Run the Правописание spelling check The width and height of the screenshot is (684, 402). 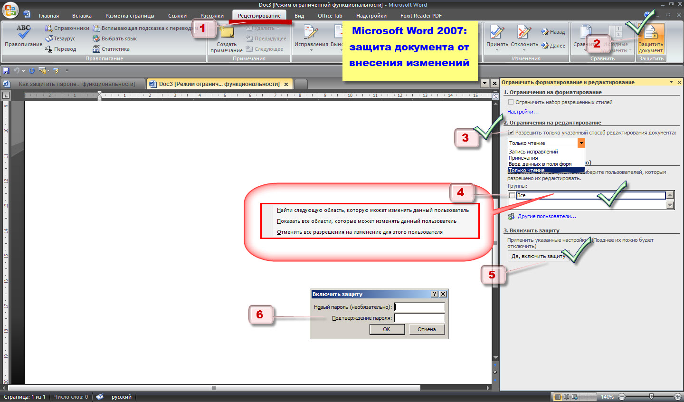23,37
